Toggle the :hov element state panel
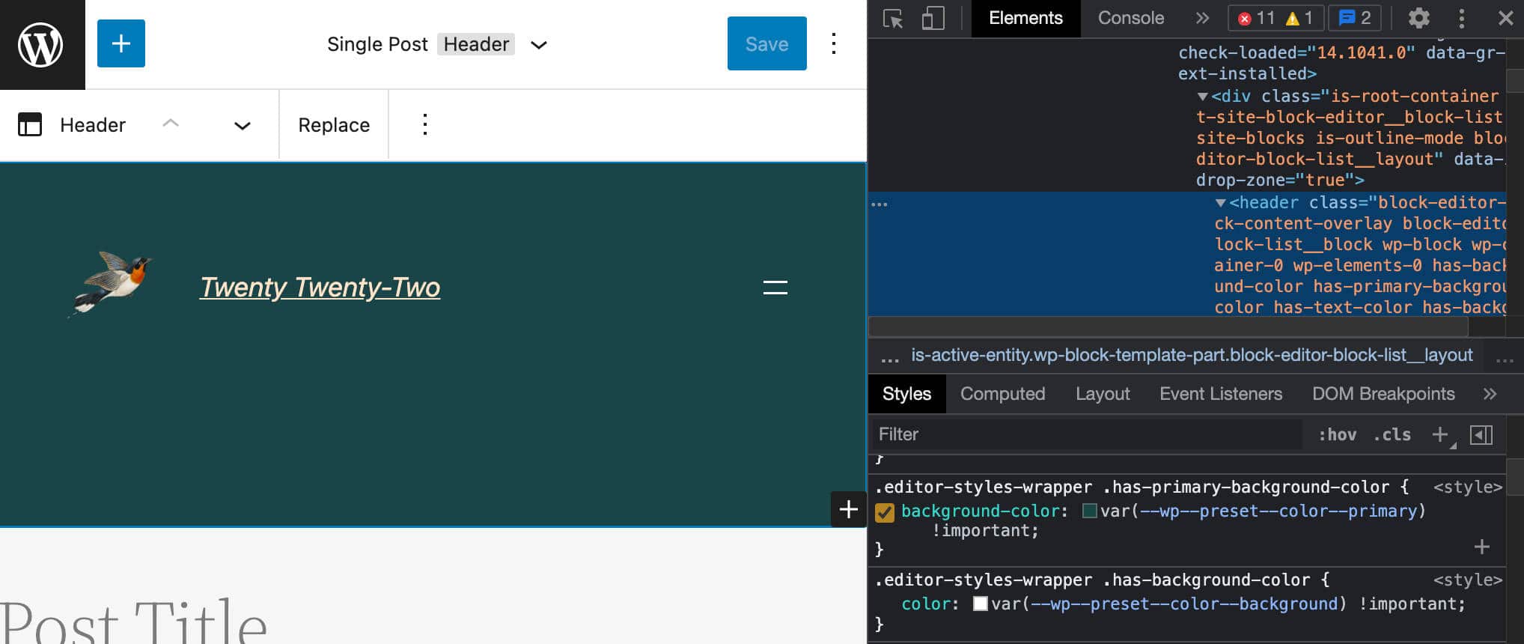This screenshot has width=1524, height=644. pos(1337,434)
